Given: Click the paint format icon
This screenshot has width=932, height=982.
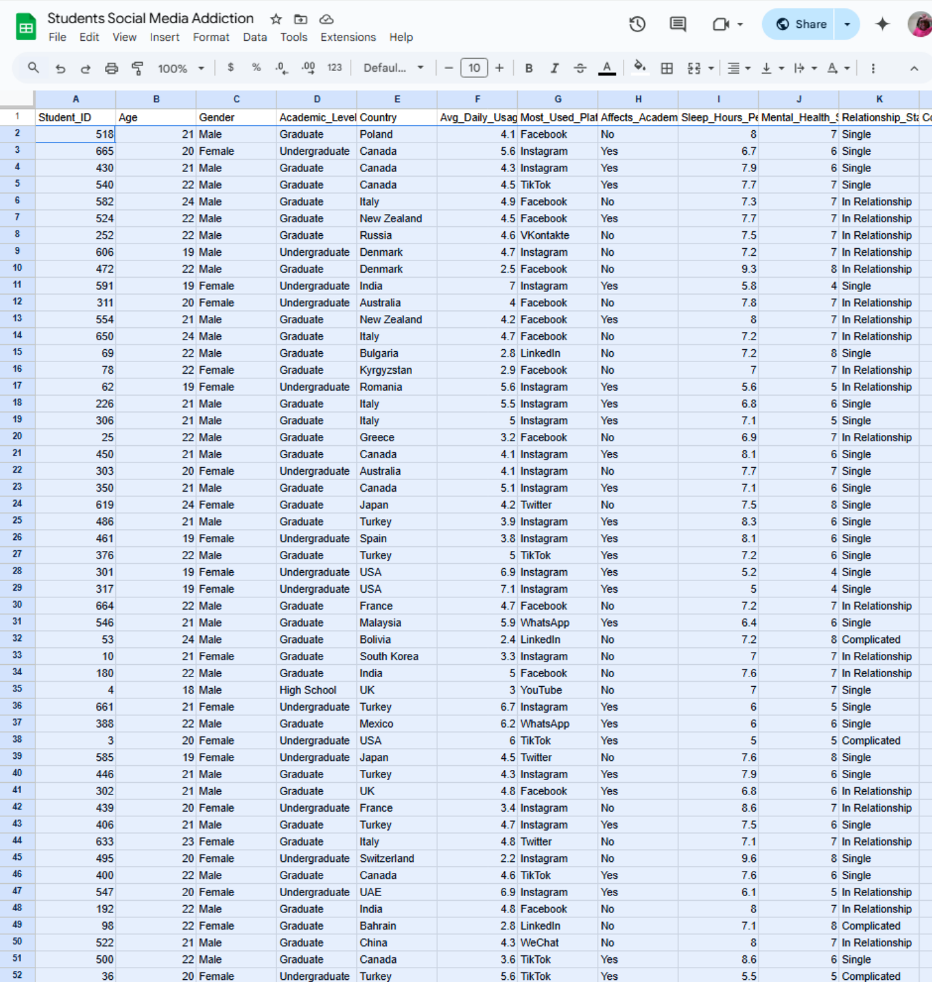Looking at the screenshot, I should pyautogui.click(x=137, y=68).
